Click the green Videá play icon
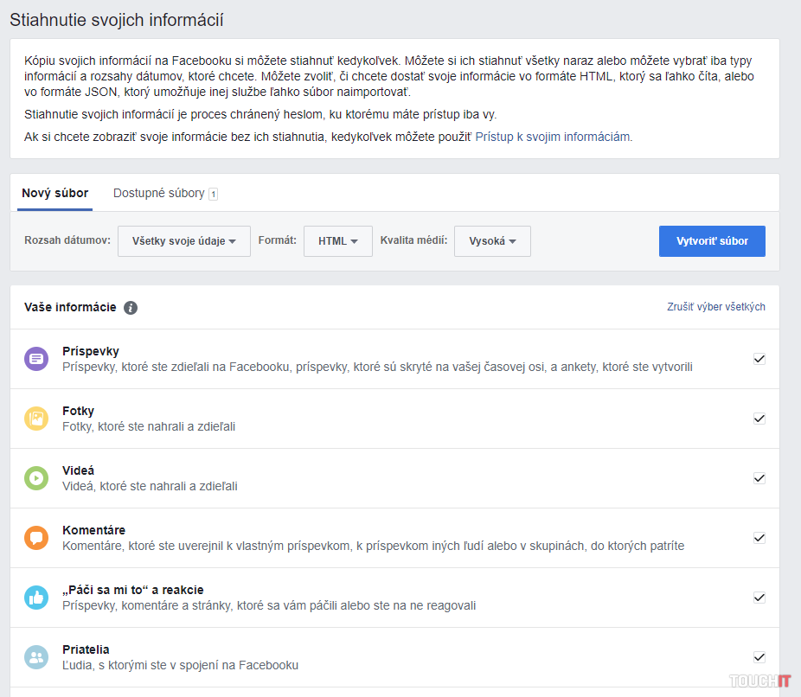This screenshot has width=801, height=697. pos(36,478)
